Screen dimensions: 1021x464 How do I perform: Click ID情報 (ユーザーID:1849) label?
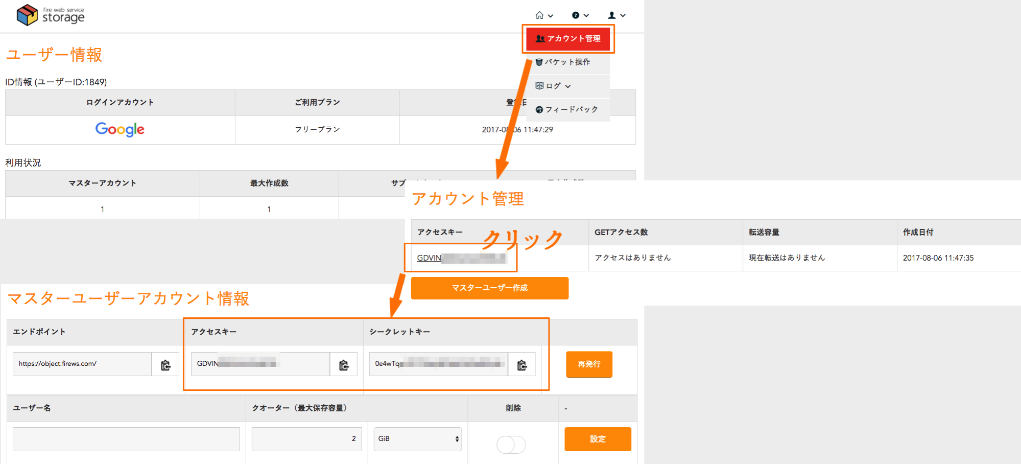56,82
